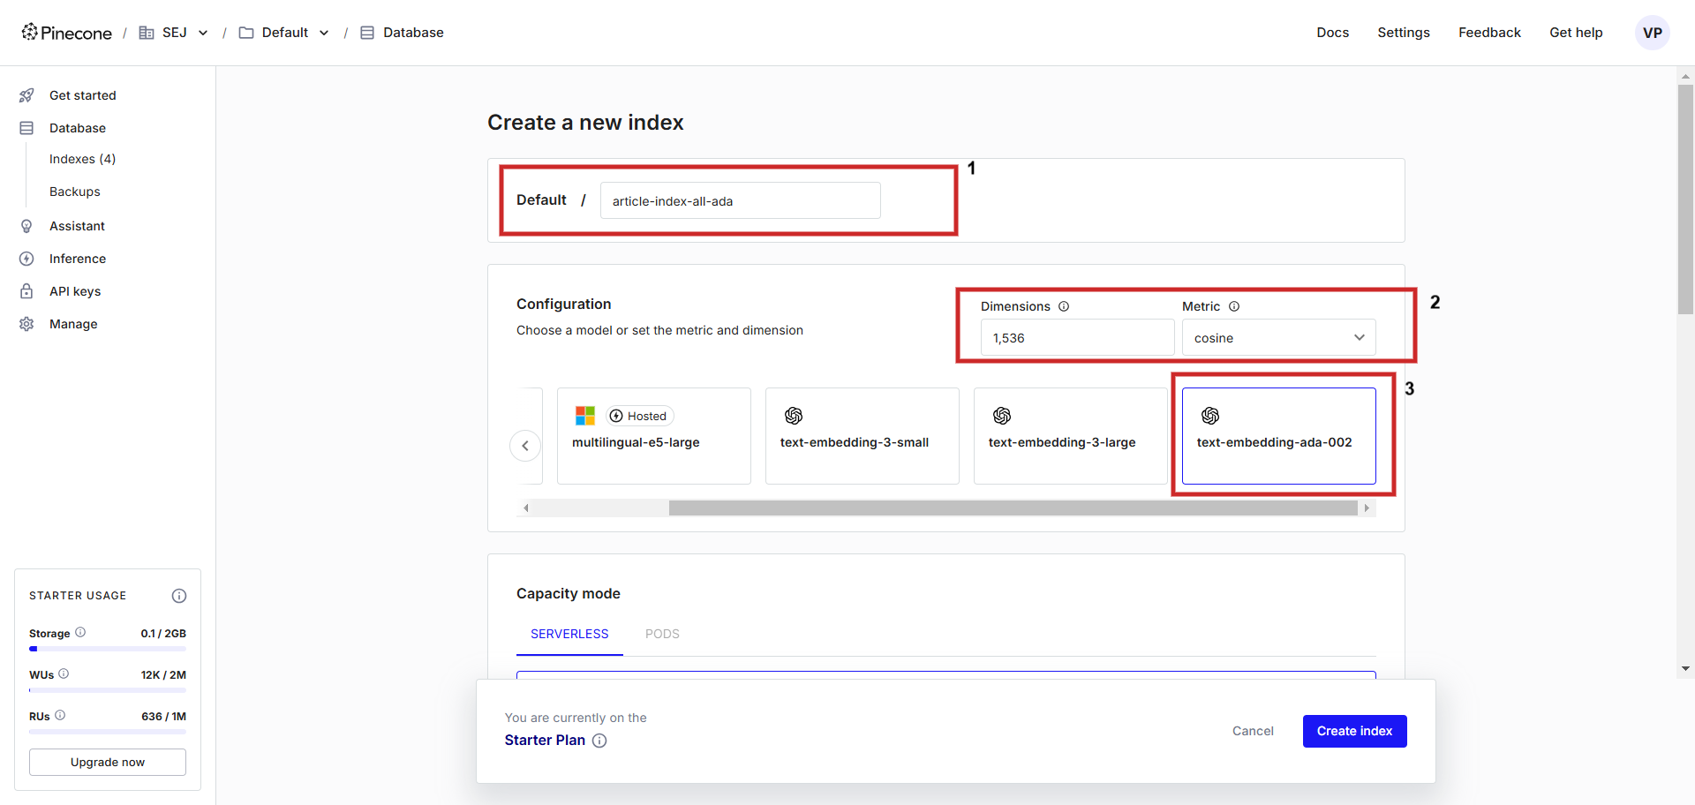Switch to the PODS capacity tab
This screenshot has width=1695, height=805.
coord(662,634)
